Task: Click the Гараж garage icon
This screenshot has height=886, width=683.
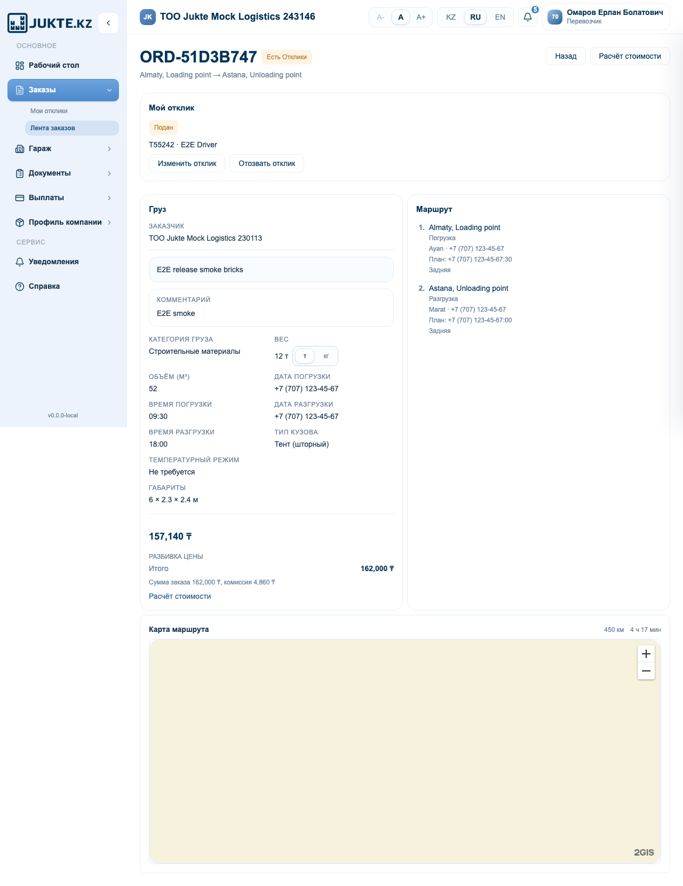Action: point(20,149)
